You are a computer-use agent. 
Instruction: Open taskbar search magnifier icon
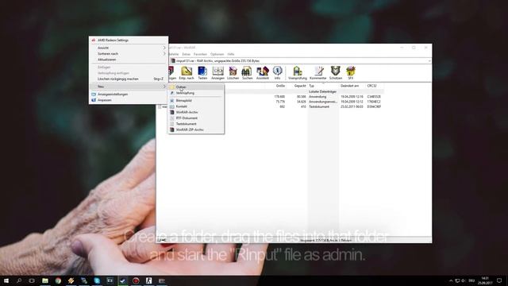point(19,280)
